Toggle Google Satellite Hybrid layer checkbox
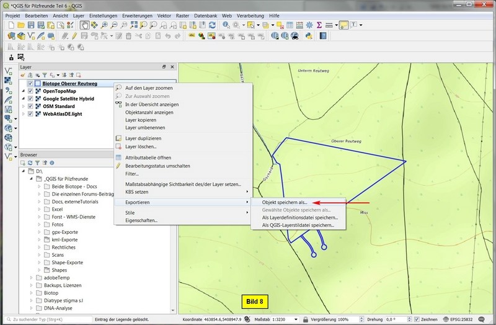Viewport: 496px width, 325px height. (30, 99)
